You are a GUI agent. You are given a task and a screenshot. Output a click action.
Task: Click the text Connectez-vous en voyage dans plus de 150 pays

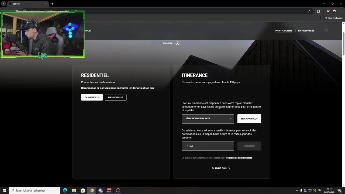point(211,82)
